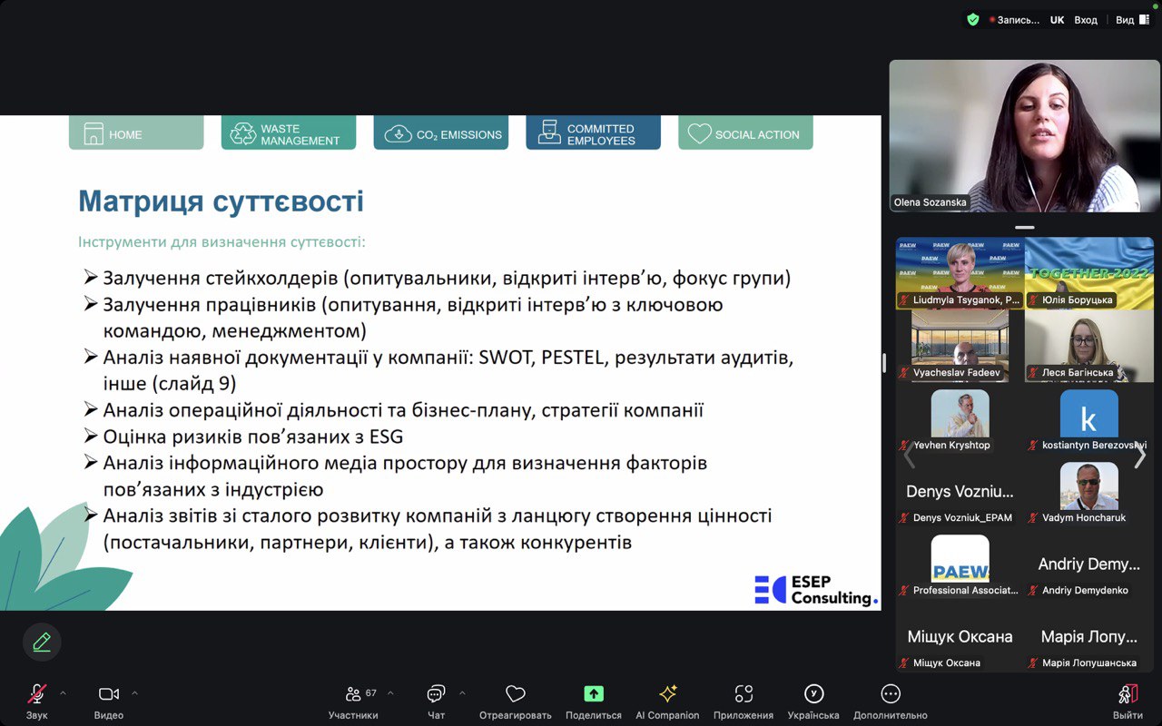Image resolution: width=1162 pixels, height=726 pixels.
Task: Open the Чат chat panel
Action: click(x=436, y=694)
